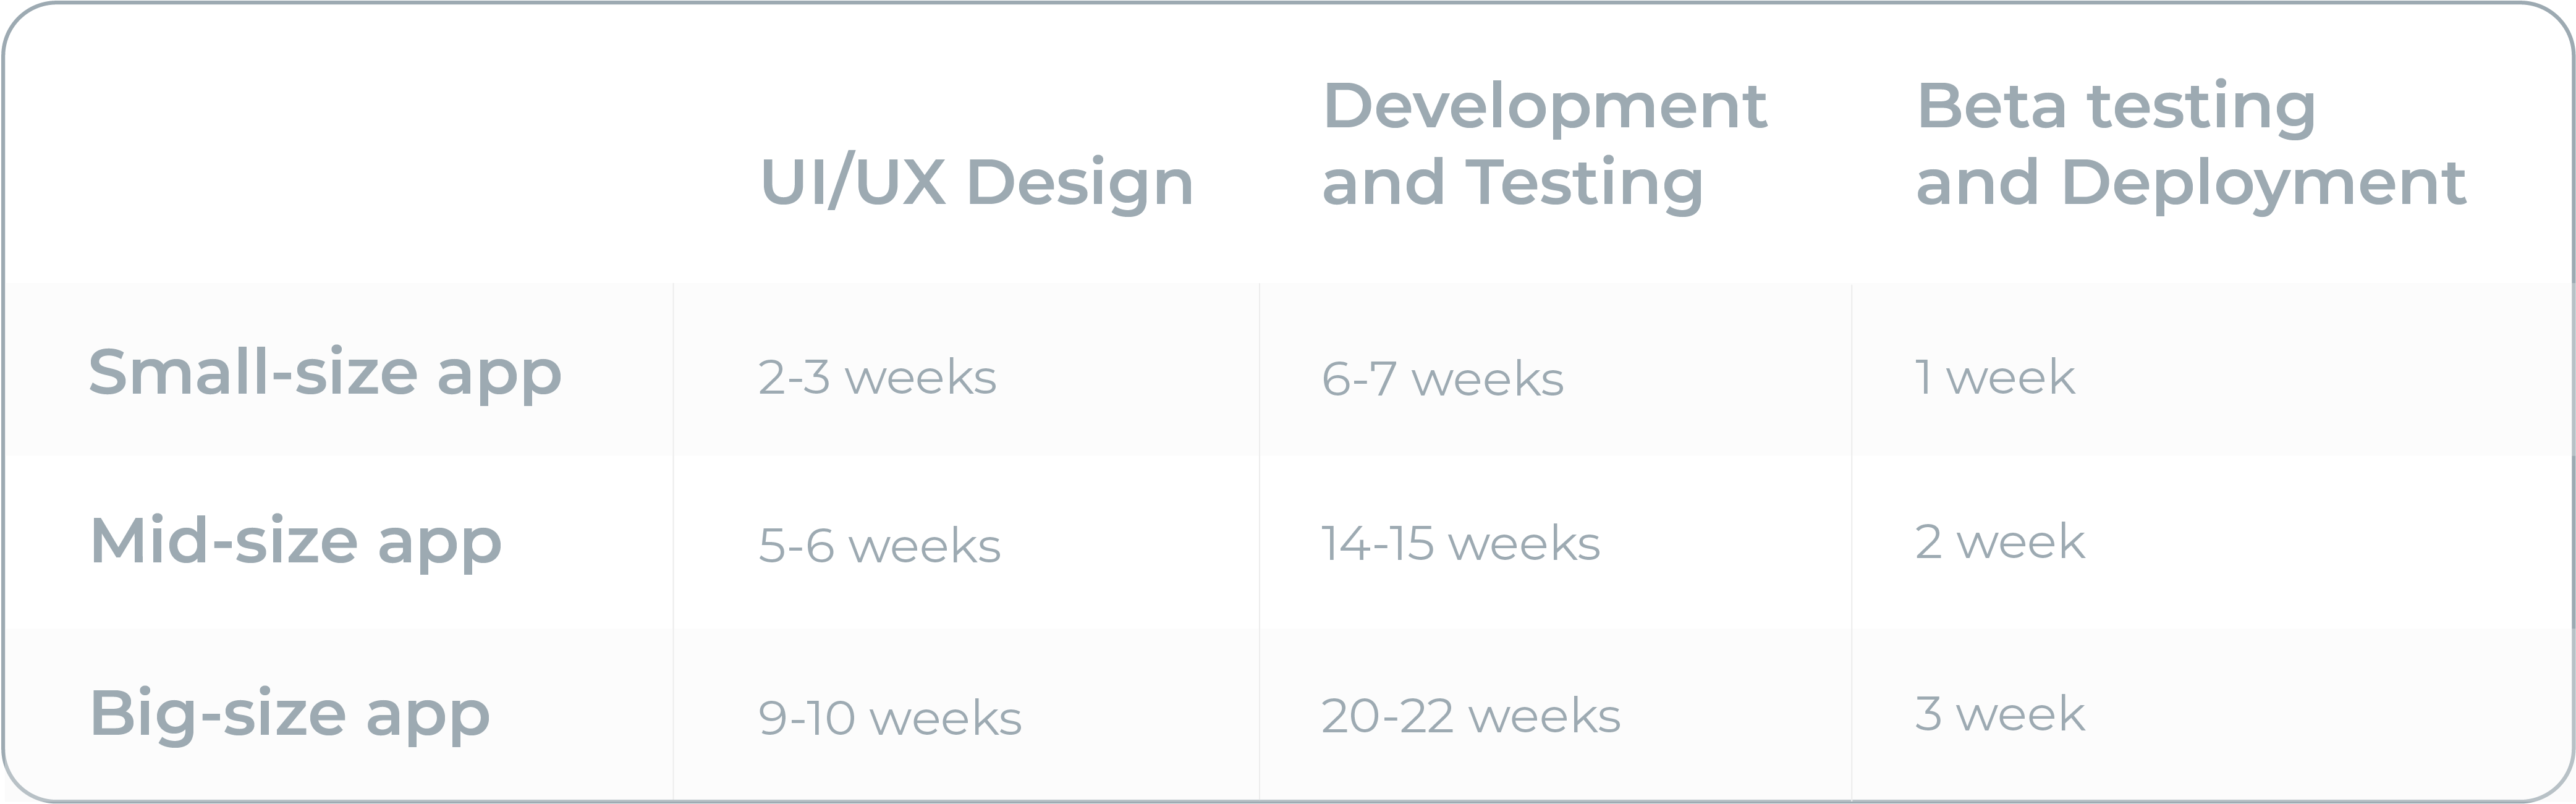Click the 6-7 weeks cell
Viewport: 2576px width, 804px height.
pyautogui.click(x=1442, y=379)
